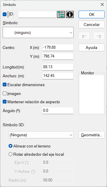Click the Ángulo (º) value field
The height and width of the screenshot is (187, 107).
click(58, 111)
